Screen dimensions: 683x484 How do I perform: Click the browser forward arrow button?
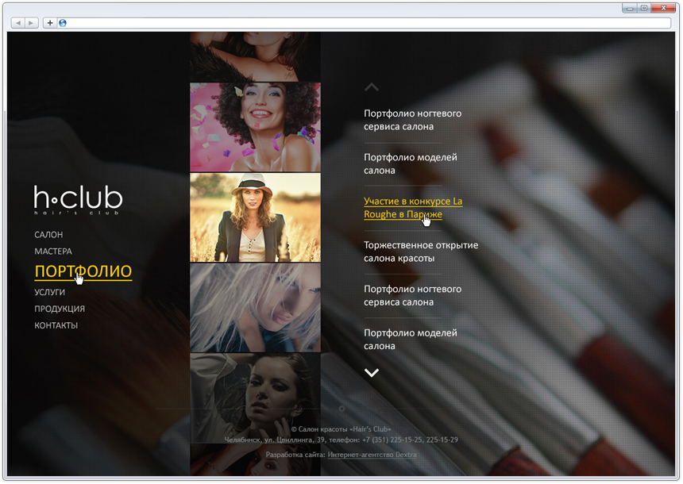tap(31, 23)
